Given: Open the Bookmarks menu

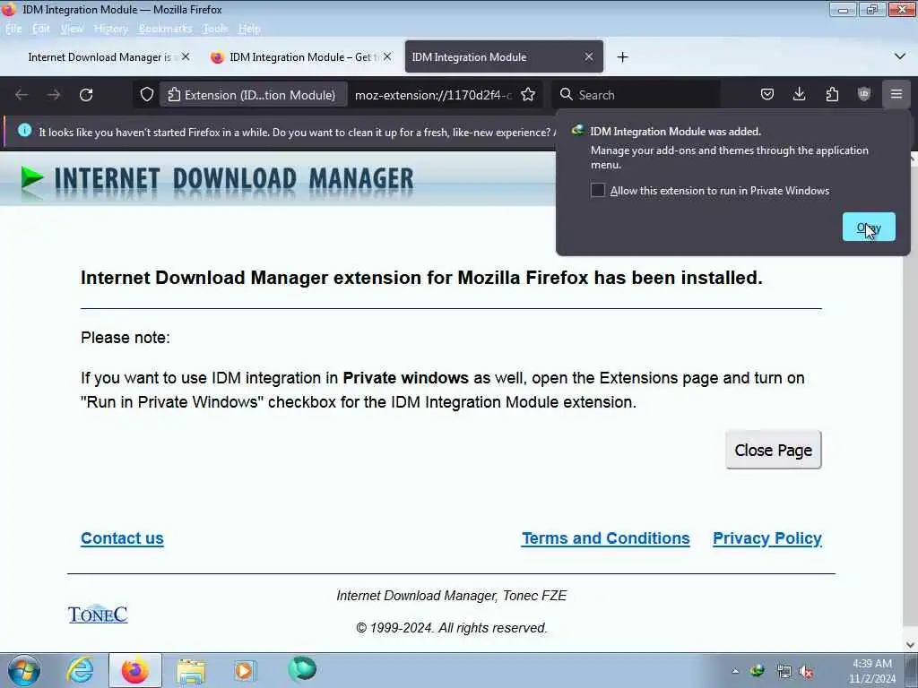Looking at the screenshot, I should coord(165,29).
